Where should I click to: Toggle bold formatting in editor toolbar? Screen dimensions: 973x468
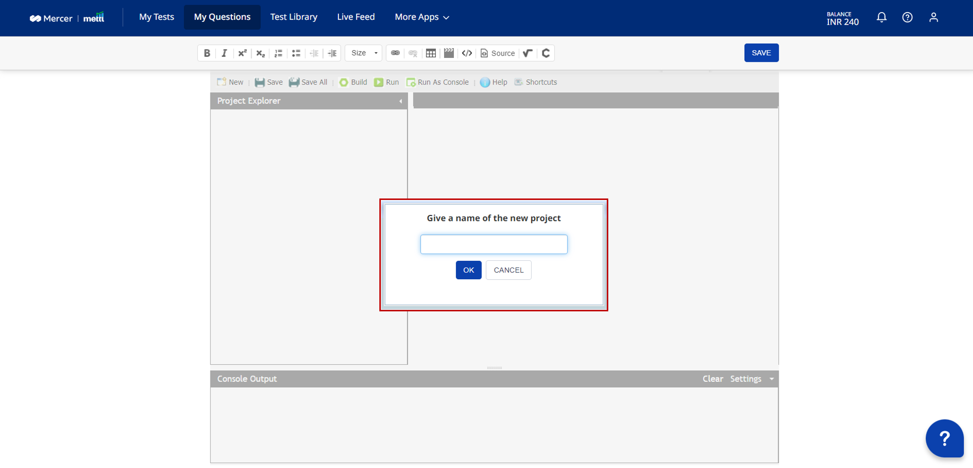(x=207, y=53)
